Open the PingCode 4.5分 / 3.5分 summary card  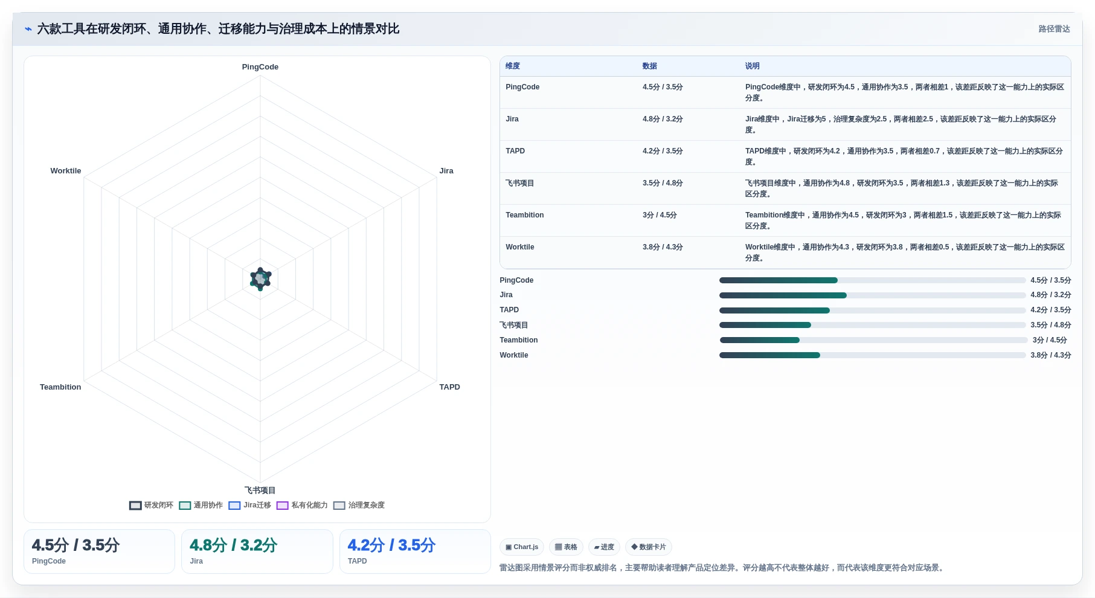click(99, 551)
